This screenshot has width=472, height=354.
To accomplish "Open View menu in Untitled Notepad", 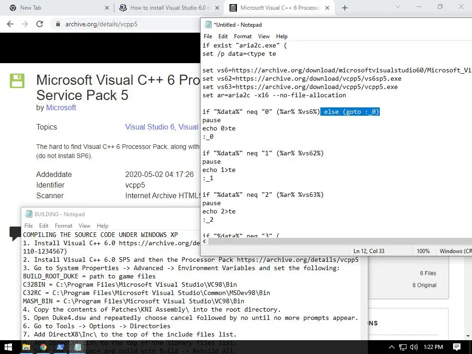I will coord(264,36).
